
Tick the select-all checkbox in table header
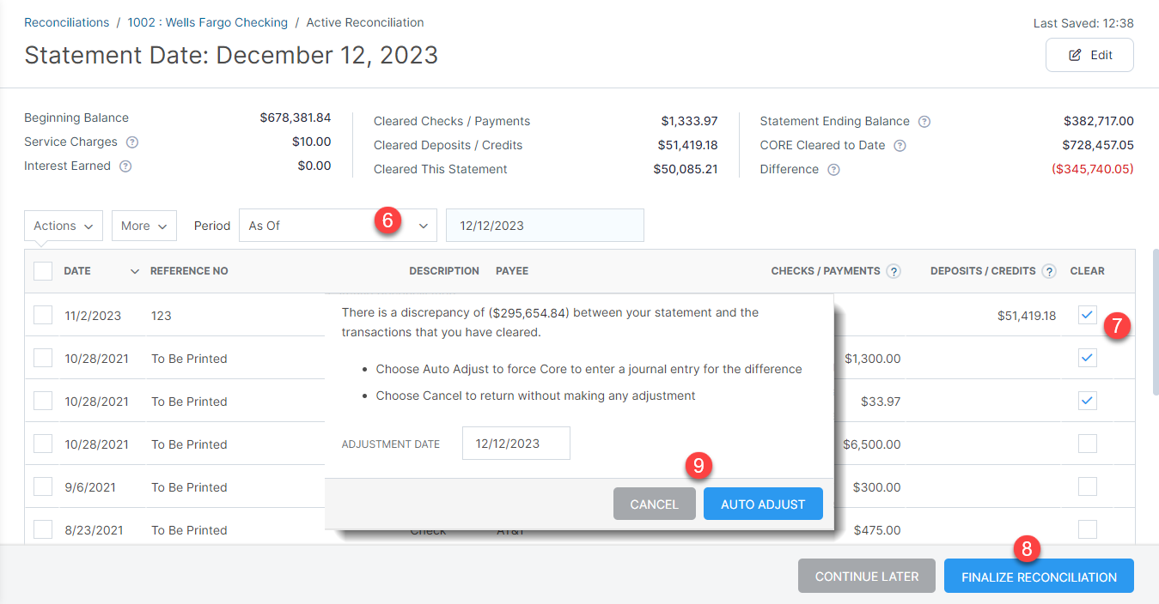pyautogui.click(x=43, y=271)
